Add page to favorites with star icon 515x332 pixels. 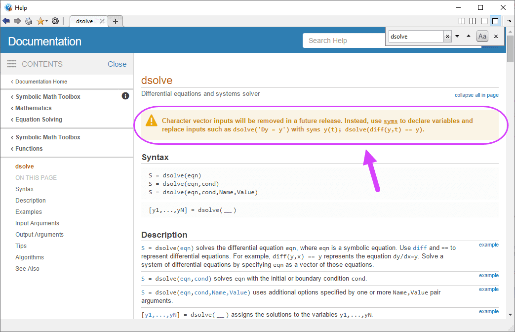[x=40, y=21]
